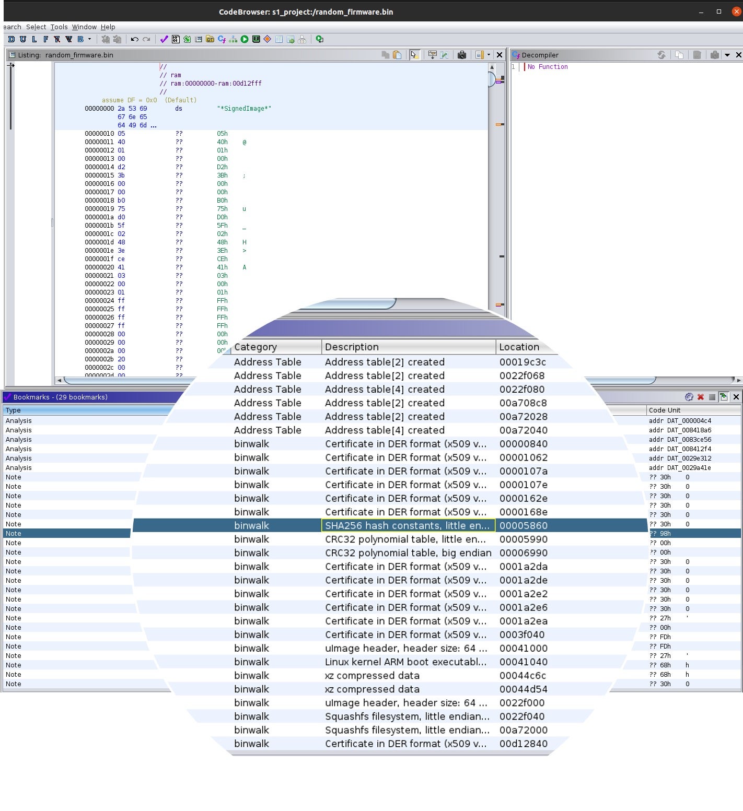Open the Listing field editor dropdown arrow
743x811 pixels.
pyautogui.click(x=489, y=55)
